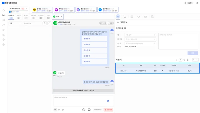200x113 pixels.
Task: Open the envelope mail tab in the customer panel
Action: coord(145,17)
